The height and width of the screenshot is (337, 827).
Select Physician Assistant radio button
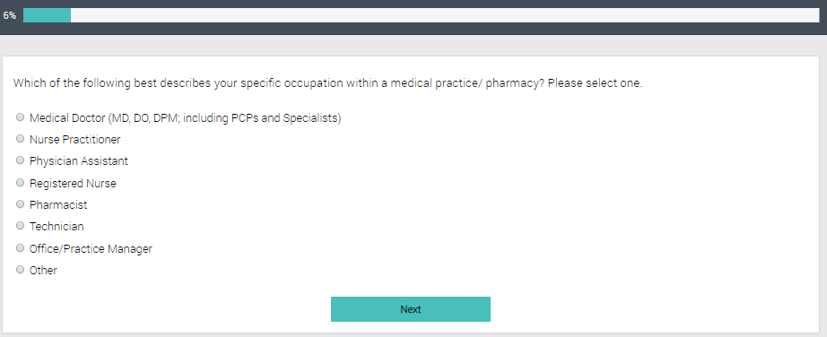click(20, 160)
